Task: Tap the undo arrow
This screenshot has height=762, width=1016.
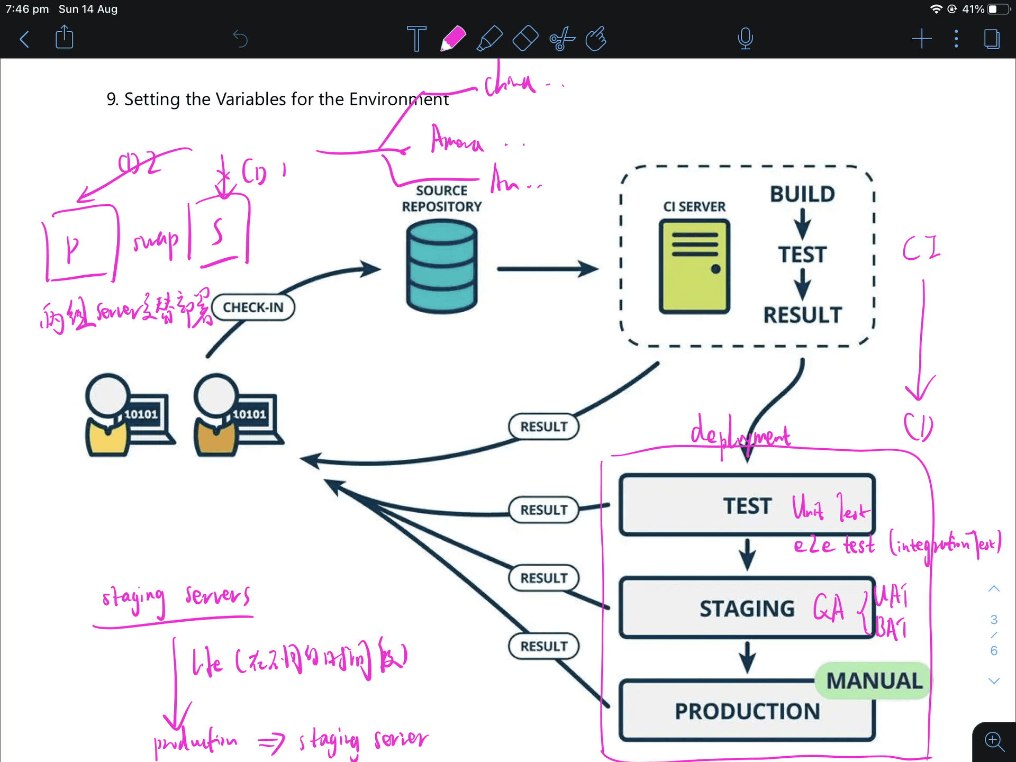Action: (x=240, y=39)
